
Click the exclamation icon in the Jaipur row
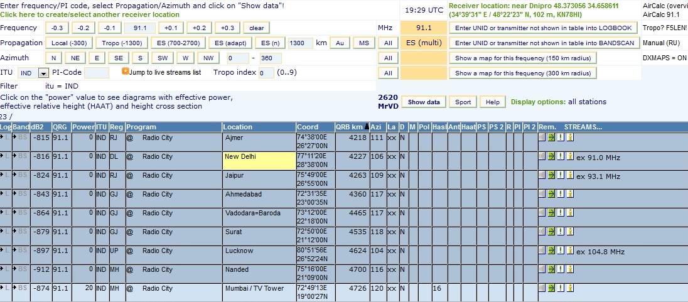(561, 175)
